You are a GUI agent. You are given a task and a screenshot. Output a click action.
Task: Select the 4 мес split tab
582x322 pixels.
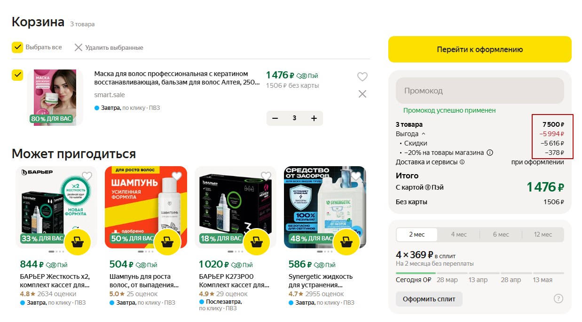point(459,234)
